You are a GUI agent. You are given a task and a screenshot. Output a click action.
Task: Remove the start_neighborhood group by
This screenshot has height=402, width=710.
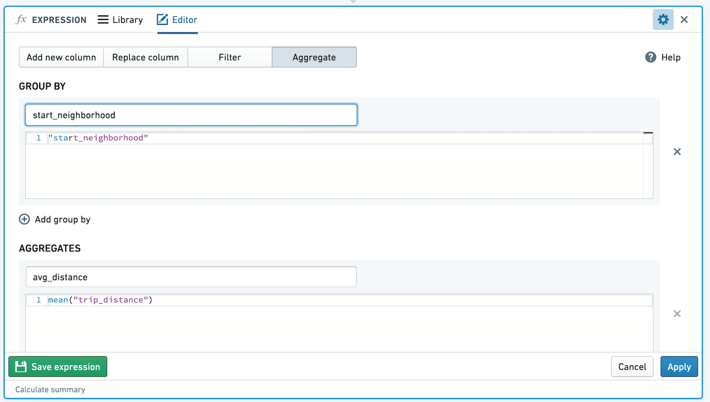[x=677, y=152]
